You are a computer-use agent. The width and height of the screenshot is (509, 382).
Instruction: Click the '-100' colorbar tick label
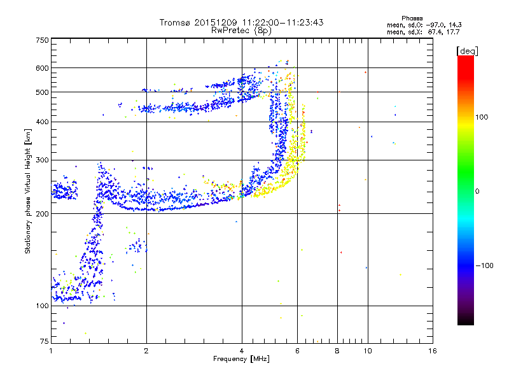[485, 265]
